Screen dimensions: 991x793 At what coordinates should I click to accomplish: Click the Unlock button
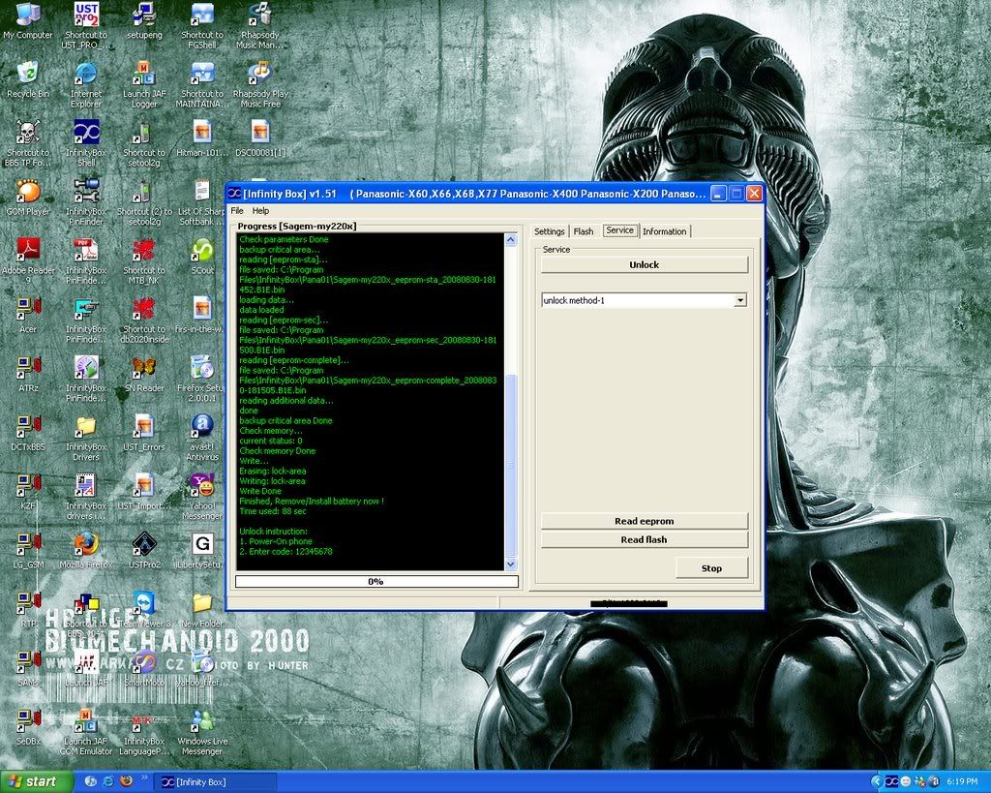pyautogui.click(x=644, y=264)
